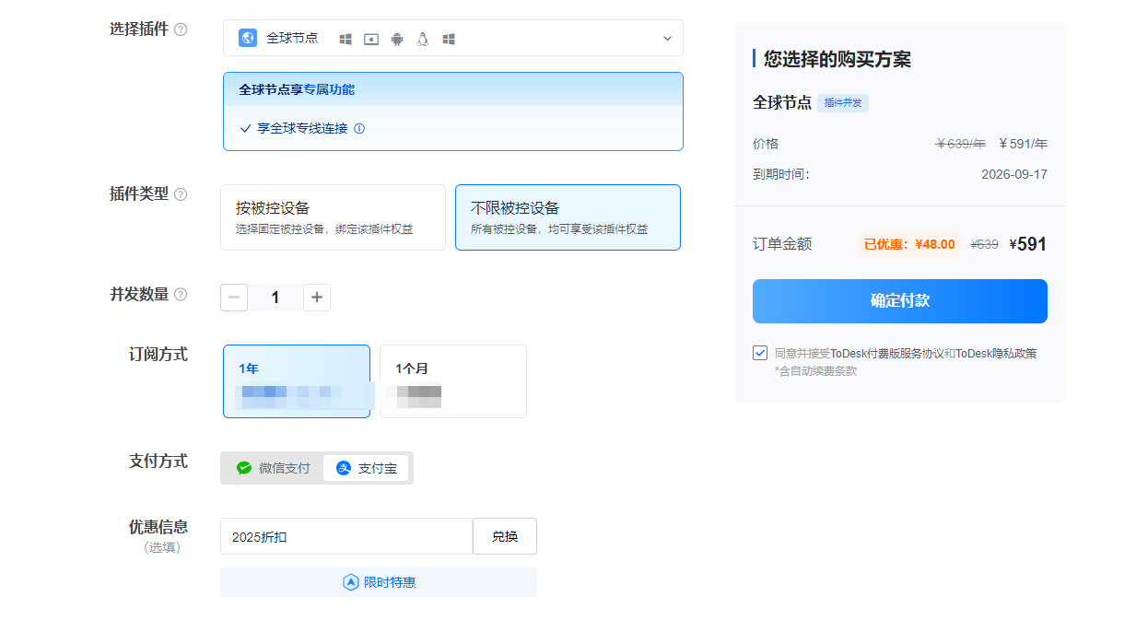Increase 并发数量 with the plus button
This screenshot has height=620, width=1136.
pyautogui.click(x=317, y=298)
